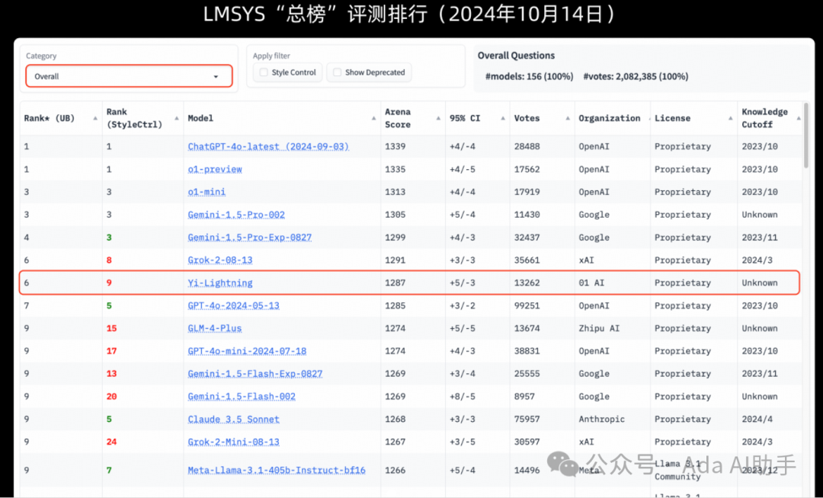The width and height of the screenshot is (823, 498).
Task: Open the Gemini-1.5-Pro-002 model link
Action: pos(236,215)
